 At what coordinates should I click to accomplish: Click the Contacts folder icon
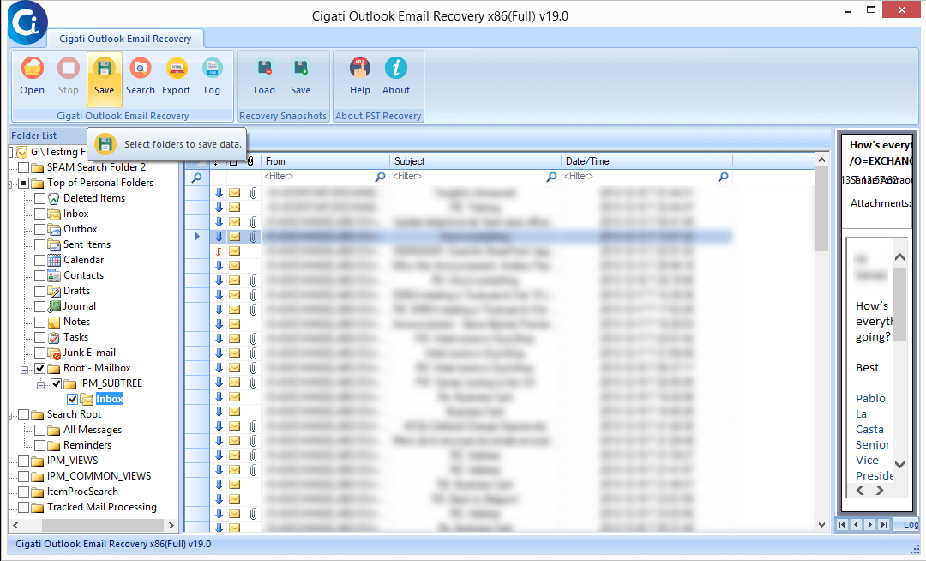click(54, 275)
